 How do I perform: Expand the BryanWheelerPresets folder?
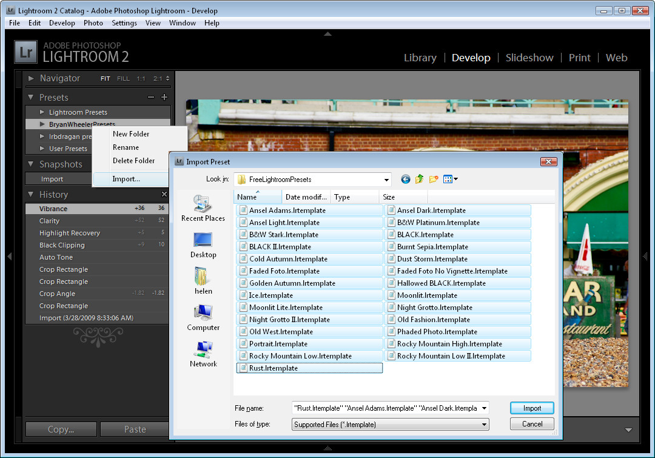pos(42,124)
